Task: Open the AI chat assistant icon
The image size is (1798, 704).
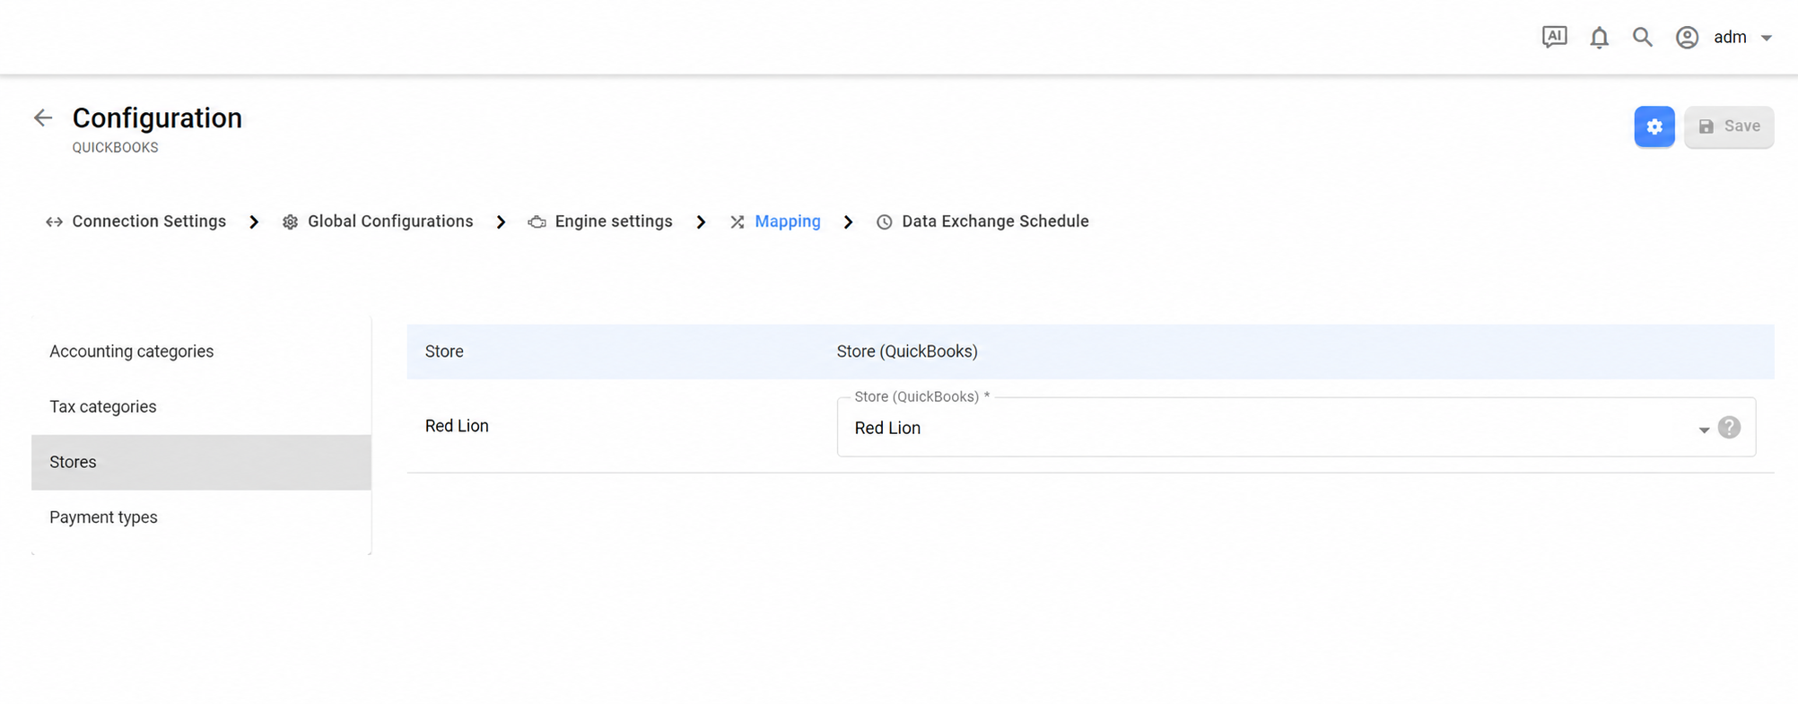Action: click(1554, 37)
